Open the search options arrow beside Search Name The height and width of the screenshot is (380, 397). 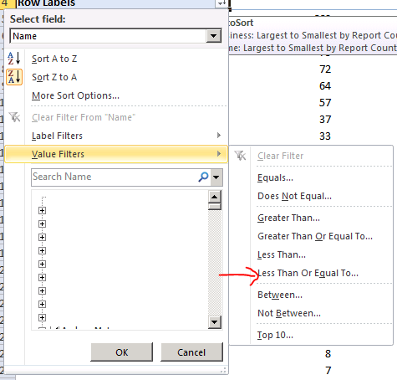[216, 177]
